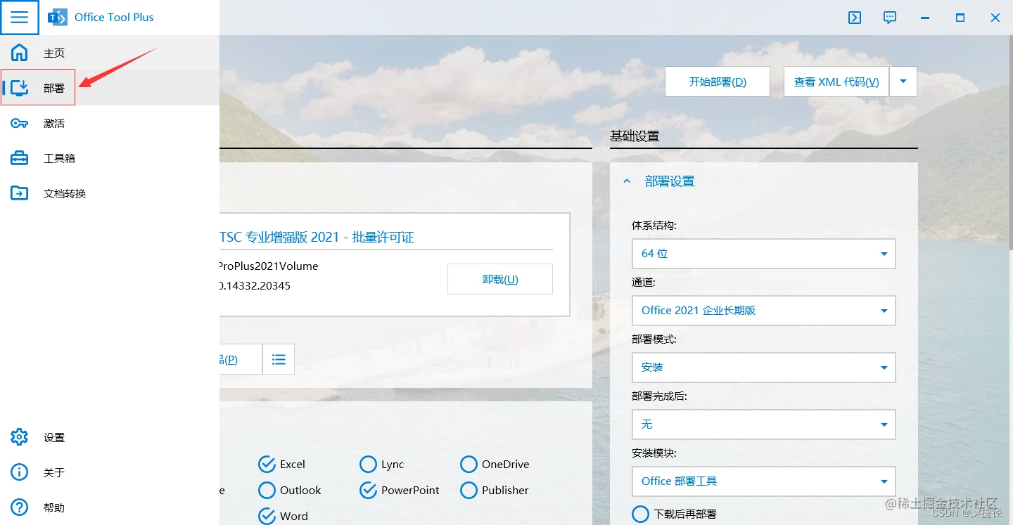The image size is (1013, 525).
Task: Enable the OneDrive checkbox
Action: [x=469, y=464]
